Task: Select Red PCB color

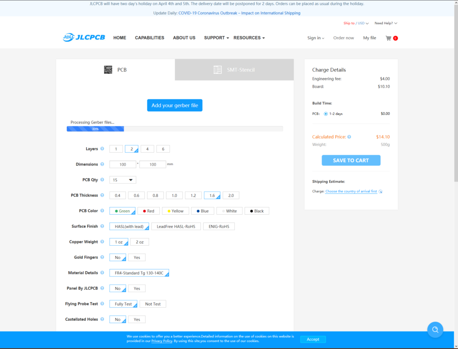Action: click(x=148, y=211)
